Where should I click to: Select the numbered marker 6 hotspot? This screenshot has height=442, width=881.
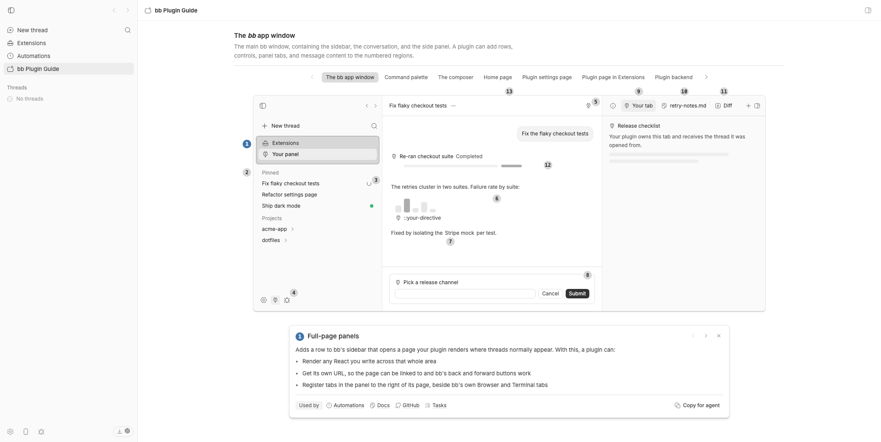pos(497,199)
